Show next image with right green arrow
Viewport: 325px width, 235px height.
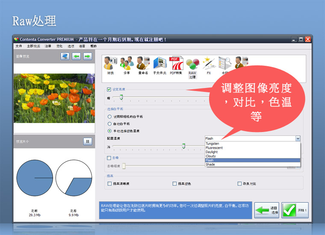coord(88,56)
